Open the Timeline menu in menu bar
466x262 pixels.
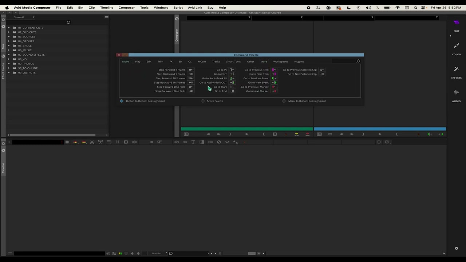pyautogui.click(x=107, y=8)
